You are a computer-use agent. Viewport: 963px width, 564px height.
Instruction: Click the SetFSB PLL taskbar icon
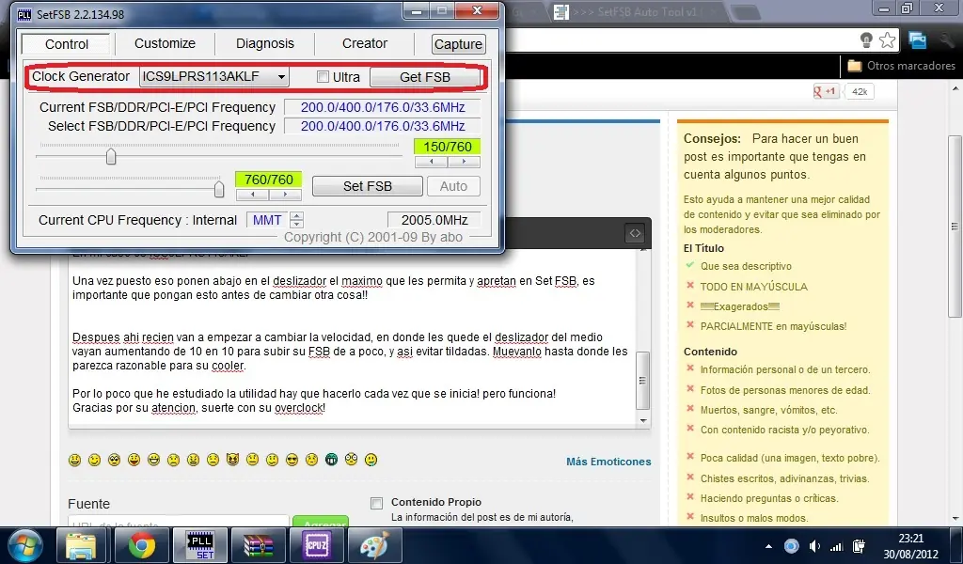click(x=200, y=545)
